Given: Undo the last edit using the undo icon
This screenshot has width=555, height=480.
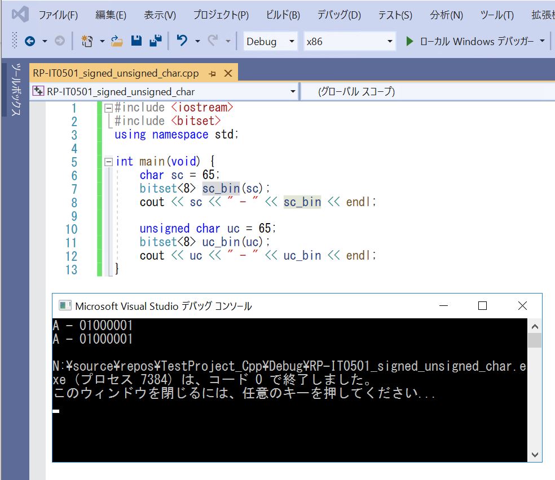Looking at the screenshot, I should click(182, 41).
